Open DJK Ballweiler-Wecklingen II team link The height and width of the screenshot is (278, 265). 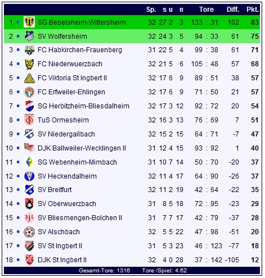tap(82, 148)
